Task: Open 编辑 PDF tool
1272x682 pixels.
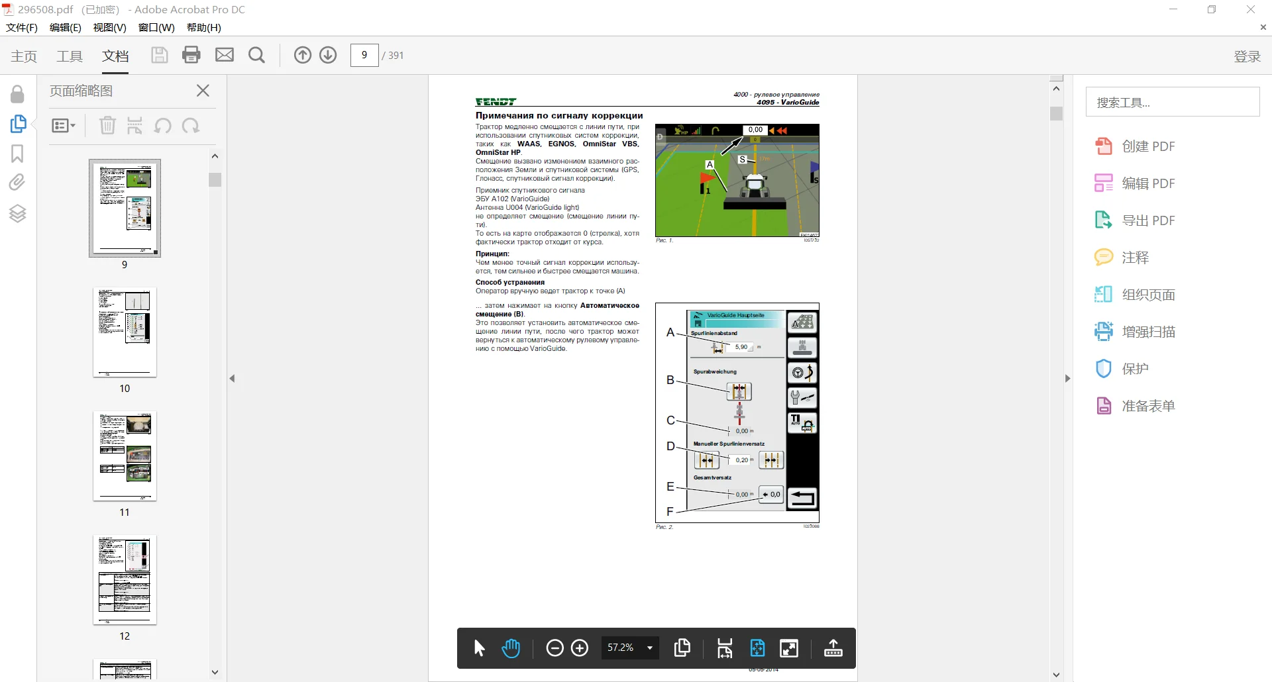Action: click(1136, 183)
